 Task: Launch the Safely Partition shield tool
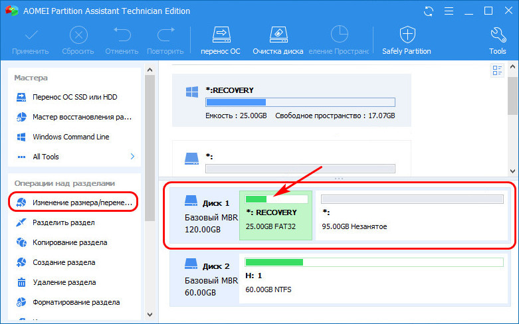click(407, 41)
